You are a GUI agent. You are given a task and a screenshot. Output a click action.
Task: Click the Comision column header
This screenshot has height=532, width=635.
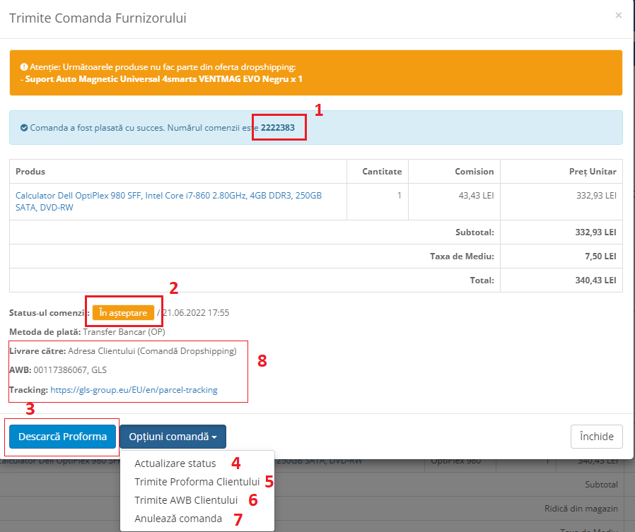[x=474, y=172]
